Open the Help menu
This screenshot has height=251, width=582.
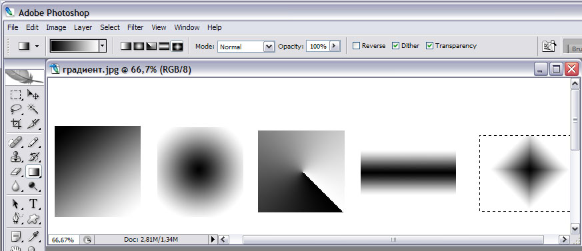(215, 27)
